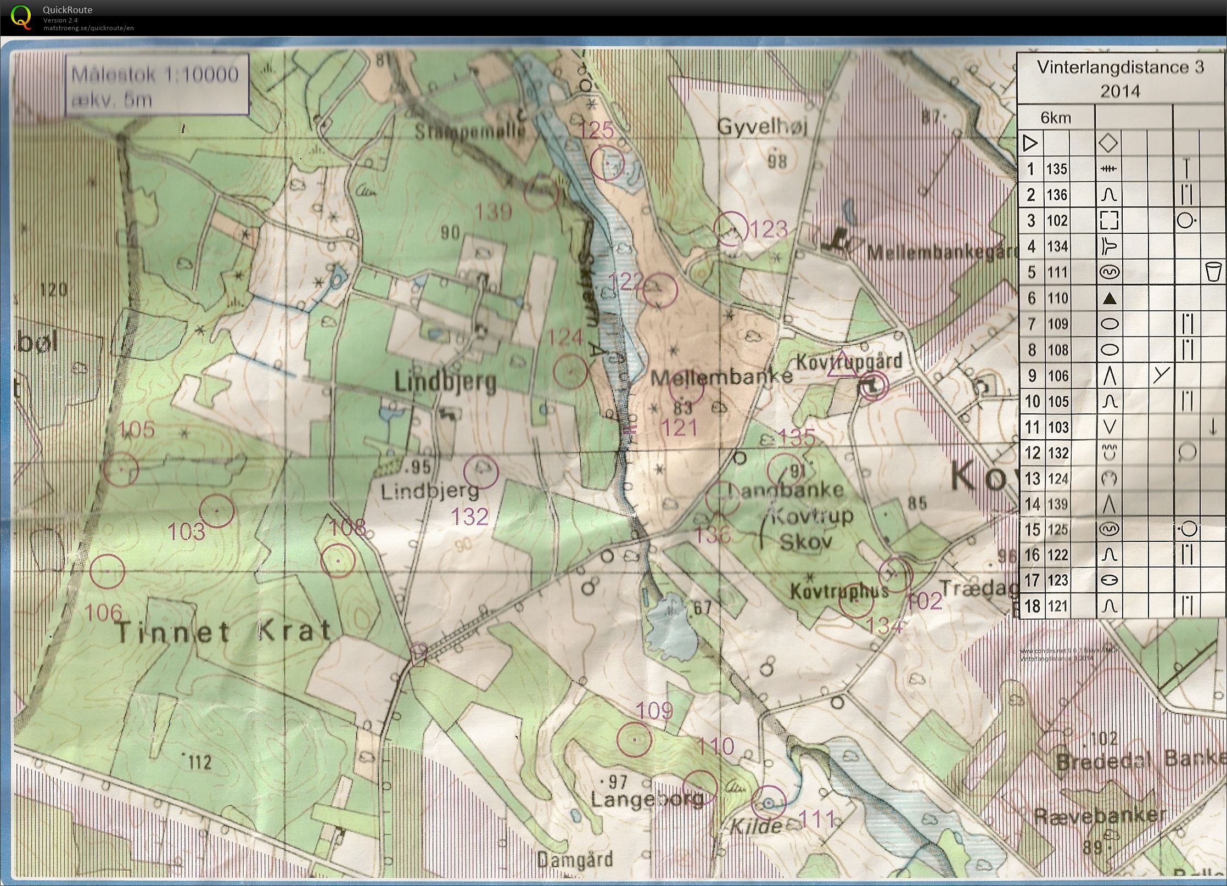1227x886 pixels.
Task: Click the dashed square symbol in row 3
Action: [1109, 221]
